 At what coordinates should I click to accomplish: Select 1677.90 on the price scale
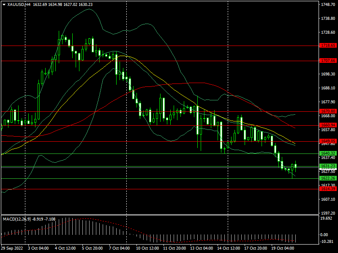click(328, 102)
